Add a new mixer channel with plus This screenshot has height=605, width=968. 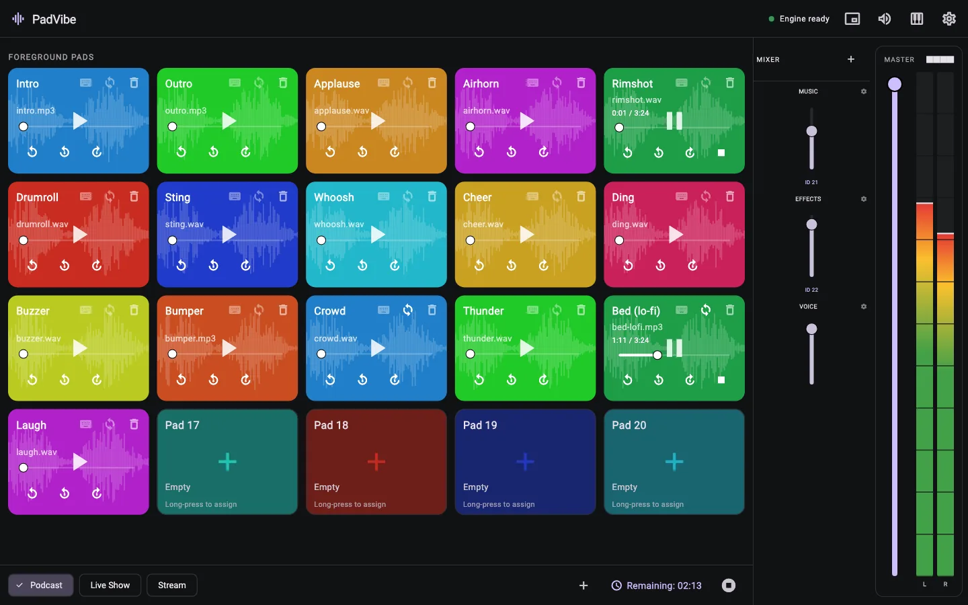pos(851,59)
